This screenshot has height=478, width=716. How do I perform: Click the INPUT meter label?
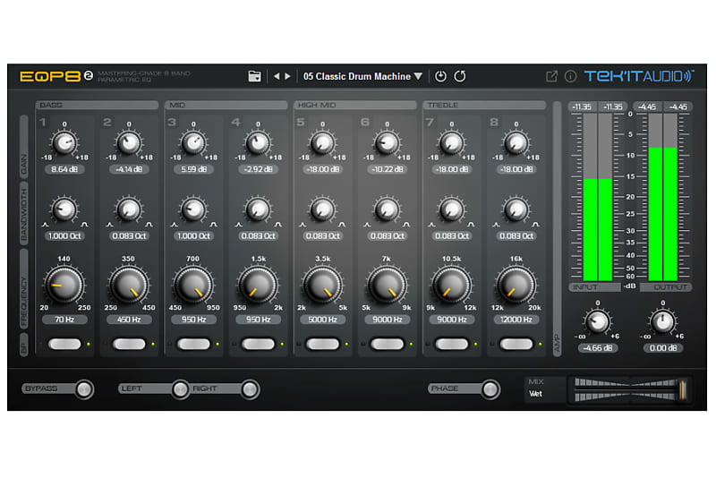pyautogui.click(x=594, y=287)
